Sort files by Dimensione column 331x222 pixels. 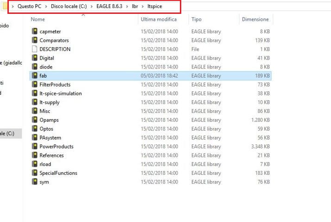[x=255, y=19]
